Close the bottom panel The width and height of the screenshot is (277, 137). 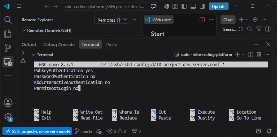point(268,44)
